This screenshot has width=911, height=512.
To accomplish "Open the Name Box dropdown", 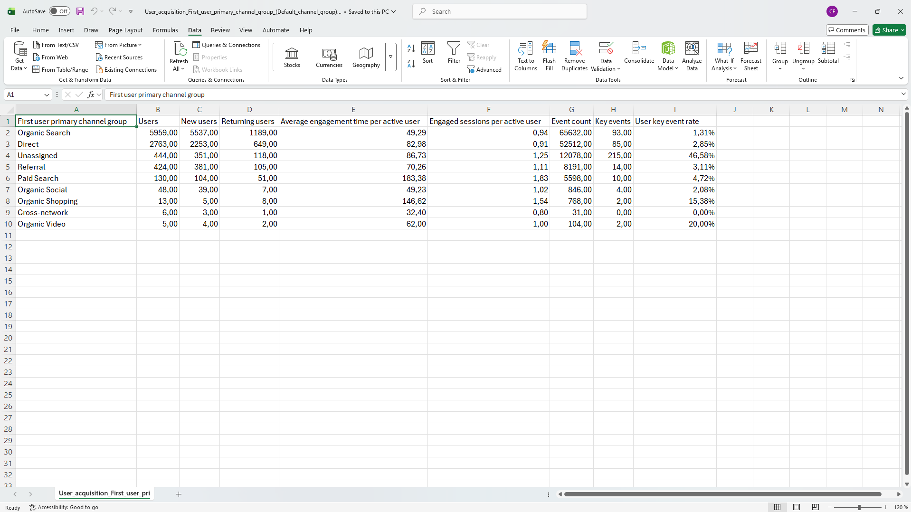I will click(46, 95).
